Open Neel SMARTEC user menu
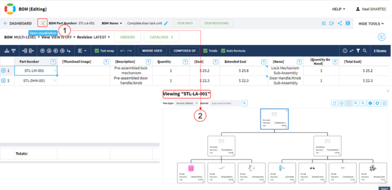The height and width of the screenshot is (190, 392). pos(371,9)
